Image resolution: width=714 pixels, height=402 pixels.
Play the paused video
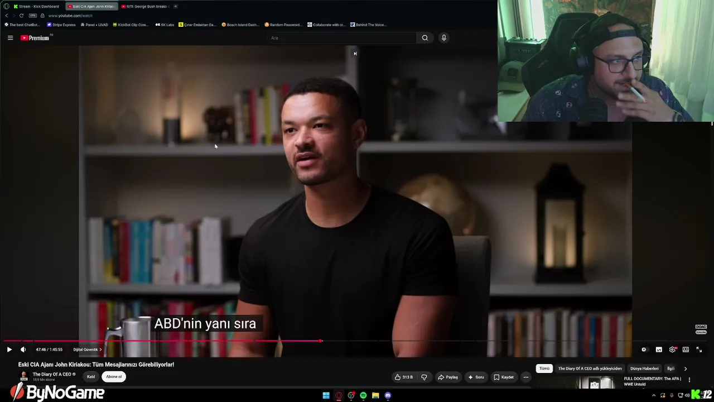coord(9,350)
